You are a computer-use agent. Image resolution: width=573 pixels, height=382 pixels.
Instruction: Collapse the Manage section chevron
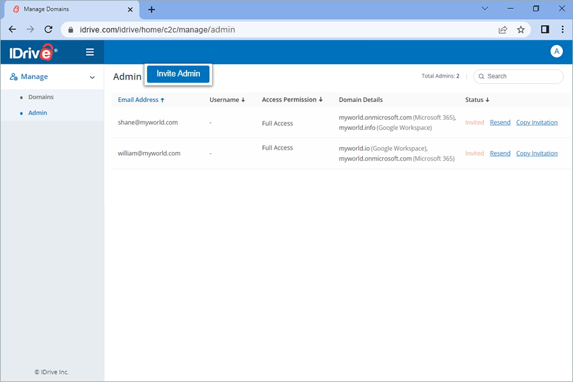coord(92,77)
